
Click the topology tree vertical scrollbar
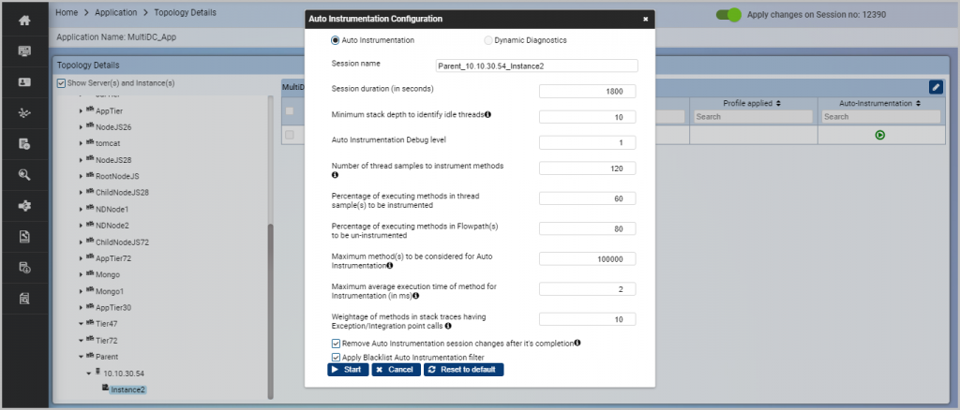click(271, 311)
